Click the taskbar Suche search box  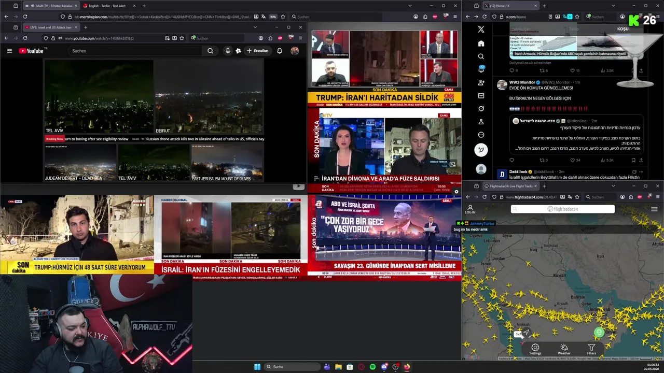tap(293, 367)
